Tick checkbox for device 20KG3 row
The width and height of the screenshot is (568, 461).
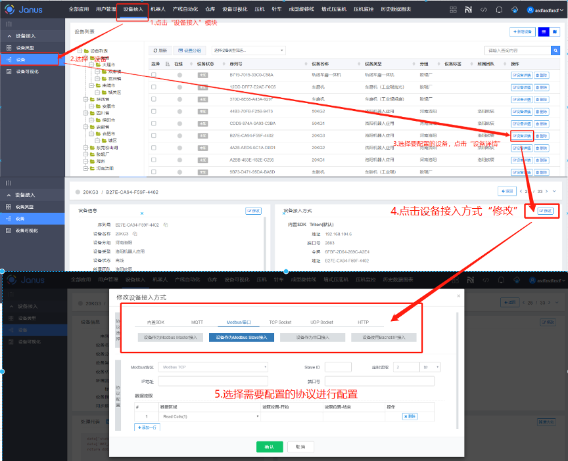154,135
